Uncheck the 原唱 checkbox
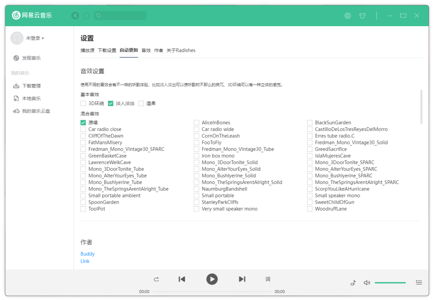Screen dimensions: 434x301 pos(83,123)
